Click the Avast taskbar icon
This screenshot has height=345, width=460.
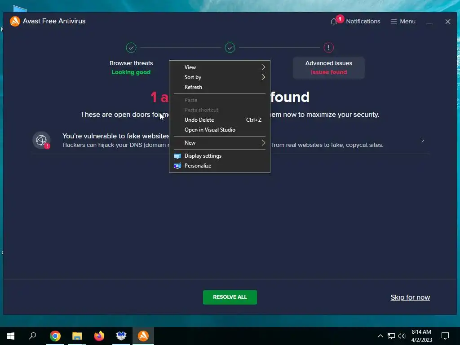tap(143, 336)
